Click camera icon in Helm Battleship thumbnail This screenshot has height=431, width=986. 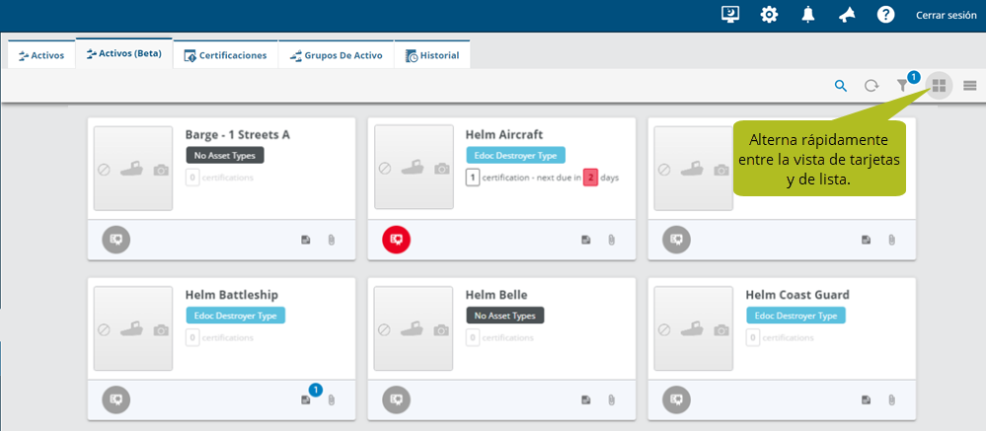click(x=161, y=329)
